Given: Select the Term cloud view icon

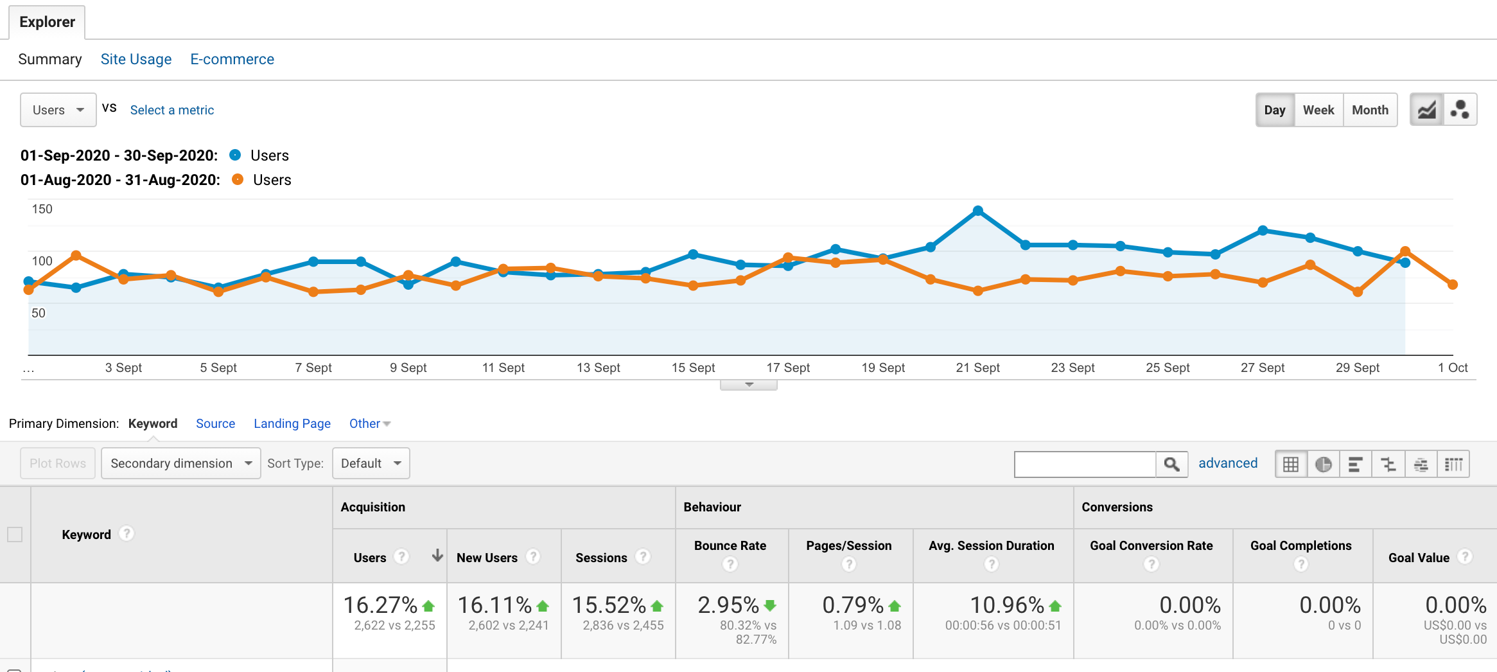Looking at the screenshot, I should (1421, 464).
